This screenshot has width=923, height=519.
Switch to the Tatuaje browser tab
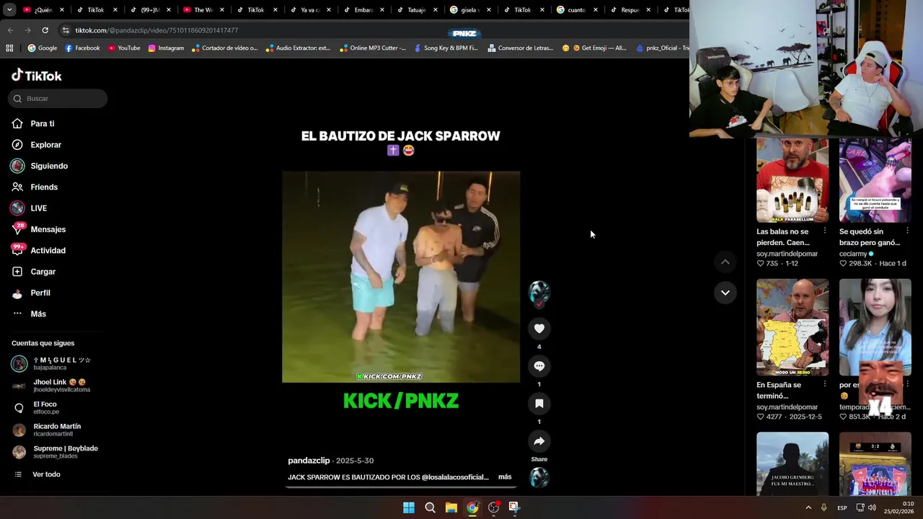tap(416, 10)
